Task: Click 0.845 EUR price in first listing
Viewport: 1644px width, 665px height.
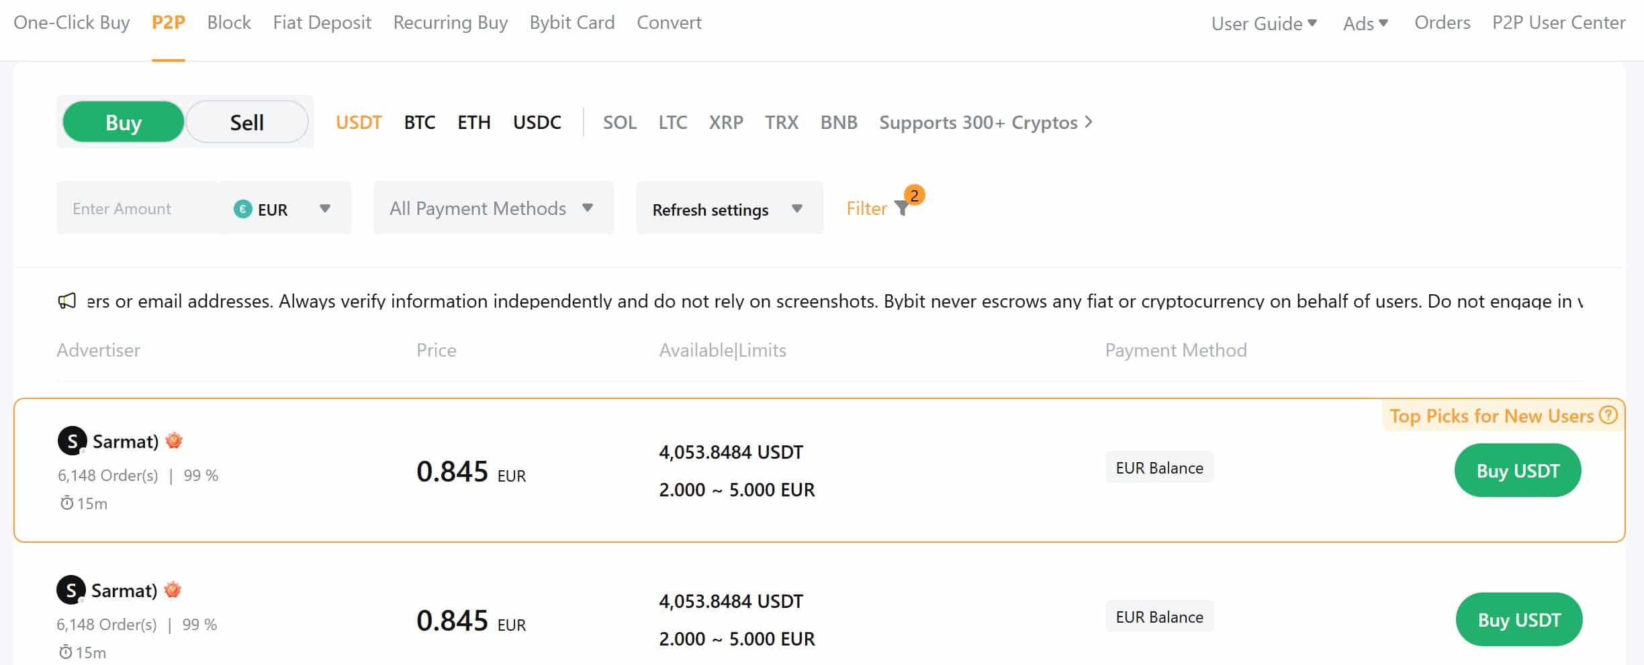Action: point(471,472)
